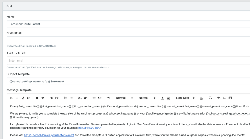Insert a code block
Viewport: 250px width, 139px height.
coord(43,98)
